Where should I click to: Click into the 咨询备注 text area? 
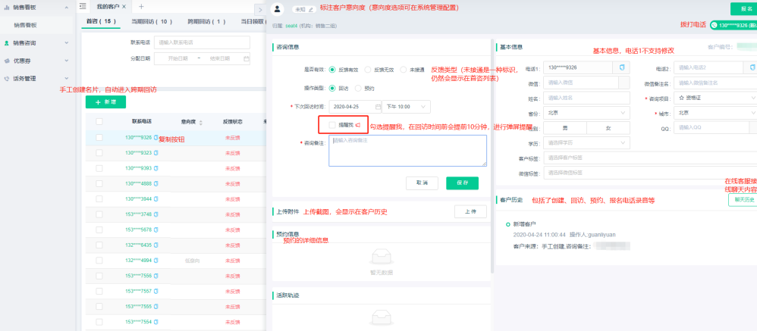407,150
